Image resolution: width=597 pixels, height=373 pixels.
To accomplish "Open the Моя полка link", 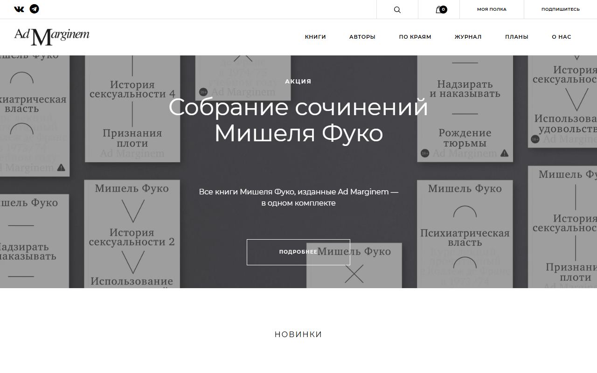I will pyautogui.click(x=492, y=9).
